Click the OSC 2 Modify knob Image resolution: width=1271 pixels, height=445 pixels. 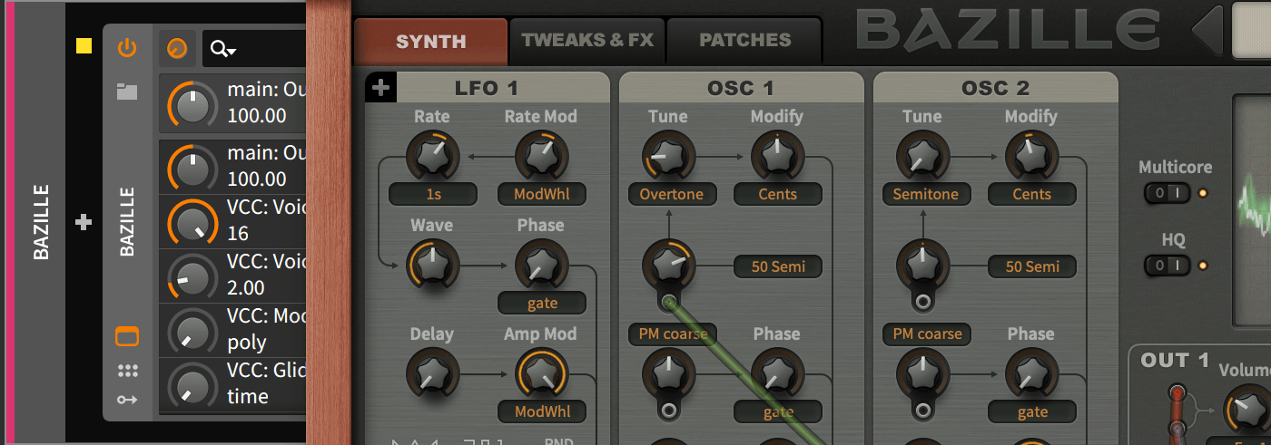tap(1032, 156)
